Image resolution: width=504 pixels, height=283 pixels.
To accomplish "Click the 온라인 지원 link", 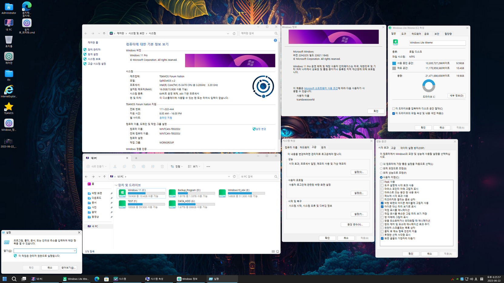I will 166,118.
